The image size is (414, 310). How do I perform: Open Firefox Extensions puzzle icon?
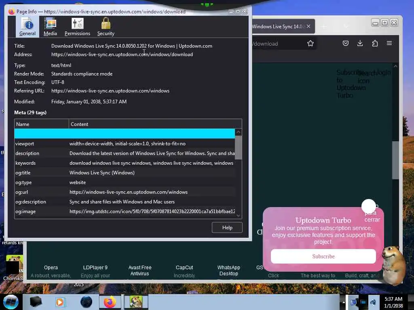pos(375,43)
